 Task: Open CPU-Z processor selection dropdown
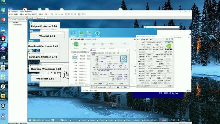tap(103, 83)
